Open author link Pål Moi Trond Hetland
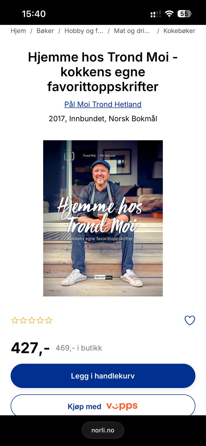Screen dimensions: 206x446 click(x=103, y=104)
